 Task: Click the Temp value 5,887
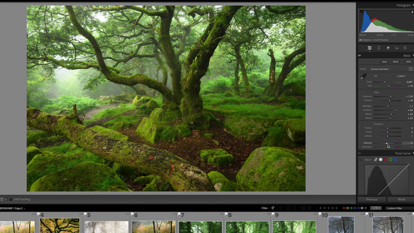click(x=409, y=82)
